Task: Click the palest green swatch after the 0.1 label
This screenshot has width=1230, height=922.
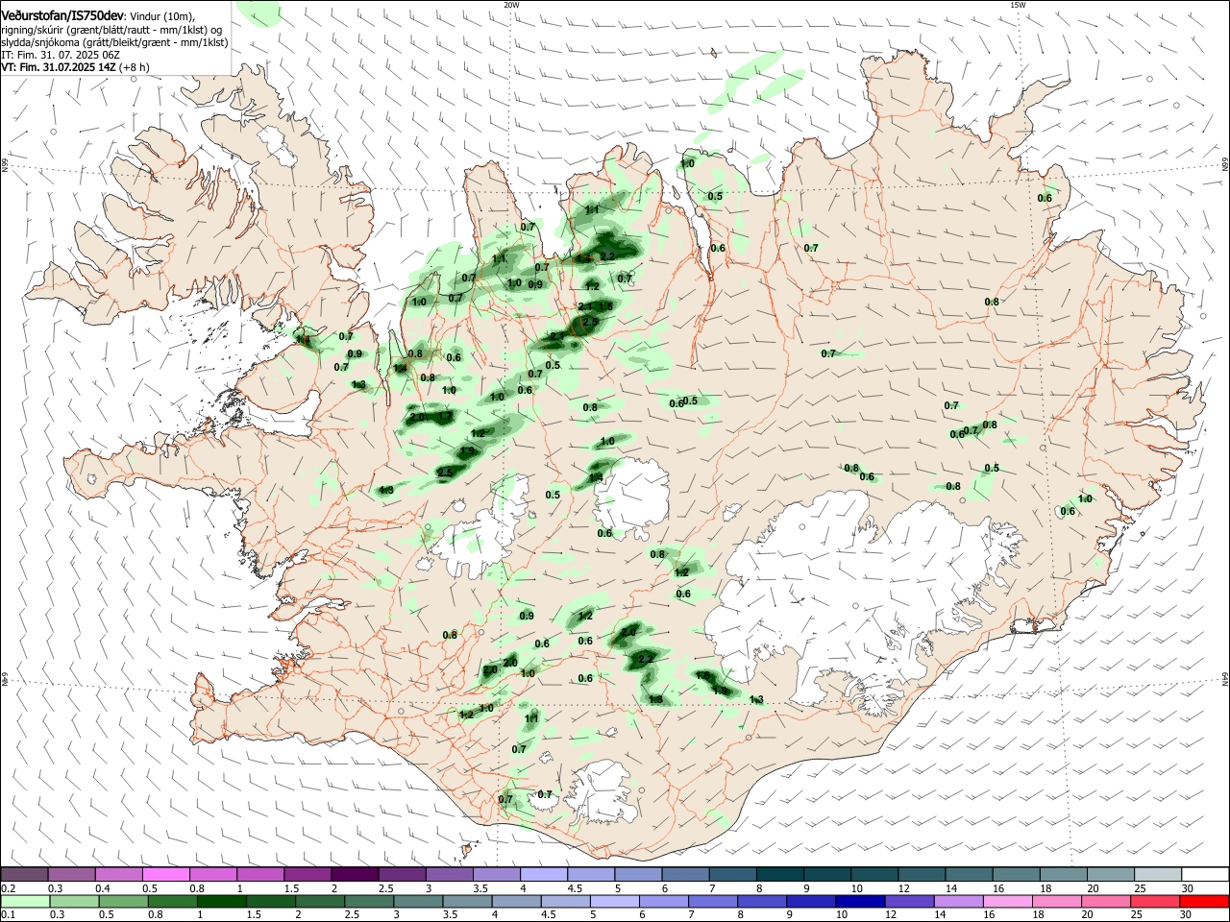Action: (25, 901)
